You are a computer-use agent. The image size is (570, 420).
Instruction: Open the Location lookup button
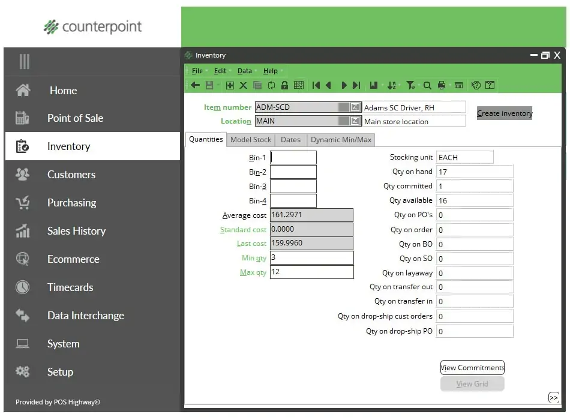355,121
